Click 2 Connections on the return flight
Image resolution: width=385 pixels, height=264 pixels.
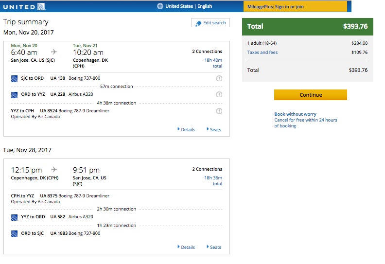pyautogui.click(x=207, y=169)
